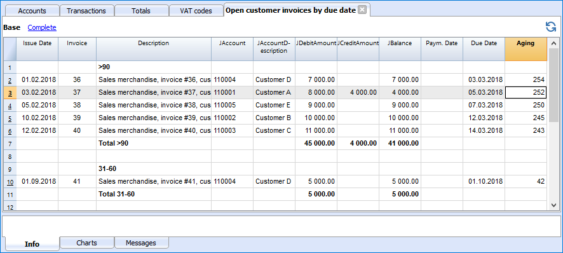563x253 pixels.
Task: Click Customer C cell
Action: (275, 131)
